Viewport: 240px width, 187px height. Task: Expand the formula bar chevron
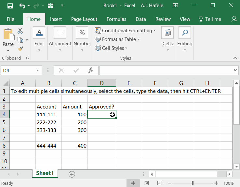click(235, 70)
